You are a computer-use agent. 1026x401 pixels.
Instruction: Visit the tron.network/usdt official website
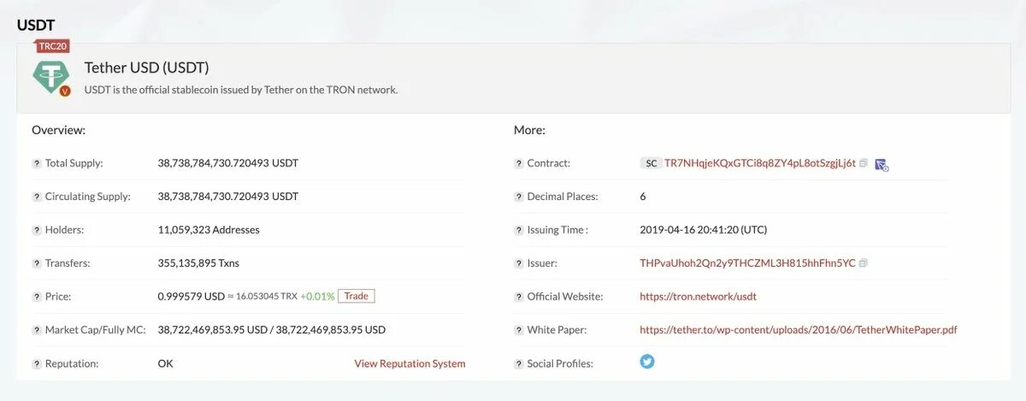coord(698,297)
